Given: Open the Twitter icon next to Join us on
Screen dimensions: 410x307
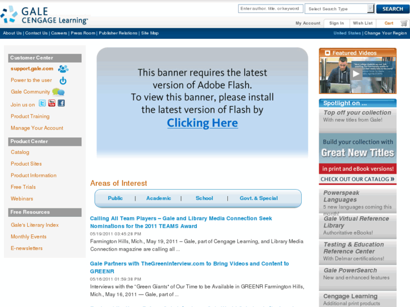Looking at the screenshot, I should pyautogui.click(x=42, y=103).
